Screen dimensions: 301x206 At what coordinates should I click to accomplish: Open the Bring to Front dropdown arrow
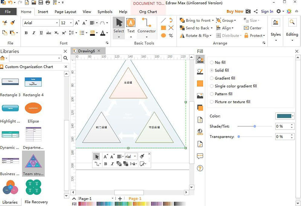point(213,21)
